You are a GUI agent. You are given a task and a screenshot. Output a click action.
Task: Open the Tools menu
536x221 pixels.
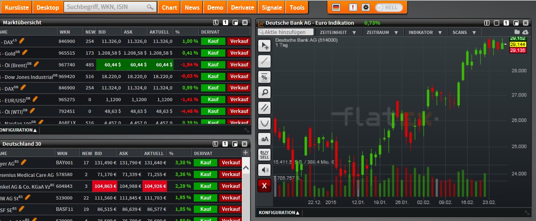[x=297, y=7]
